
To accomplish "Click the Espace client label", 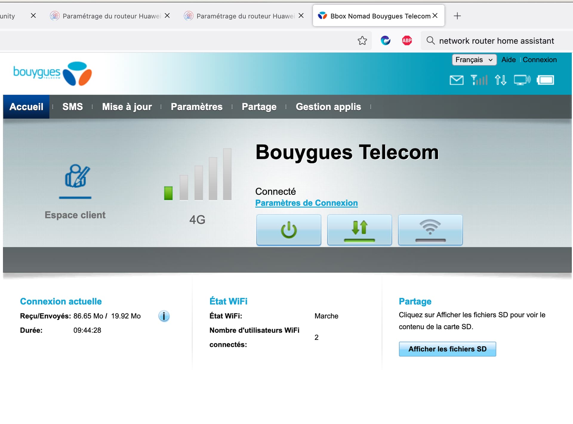I will (x=75, y=215).
